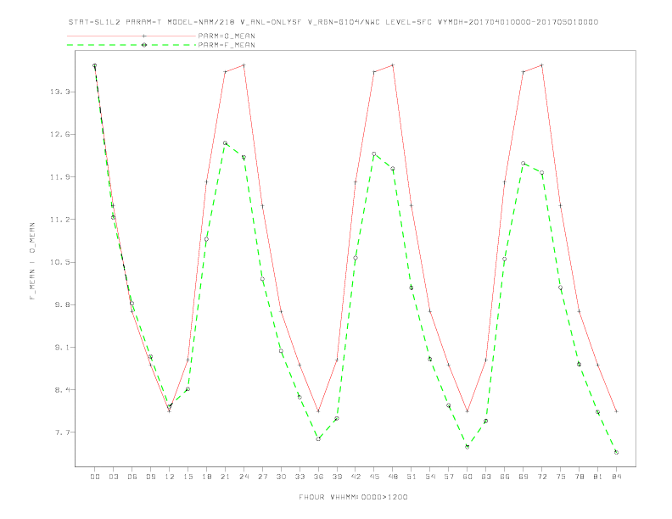This screenshot has height=519, width=672.
Task: Click green F_MEAN circle marker at hour 36
Action: [x=318, y=439]
